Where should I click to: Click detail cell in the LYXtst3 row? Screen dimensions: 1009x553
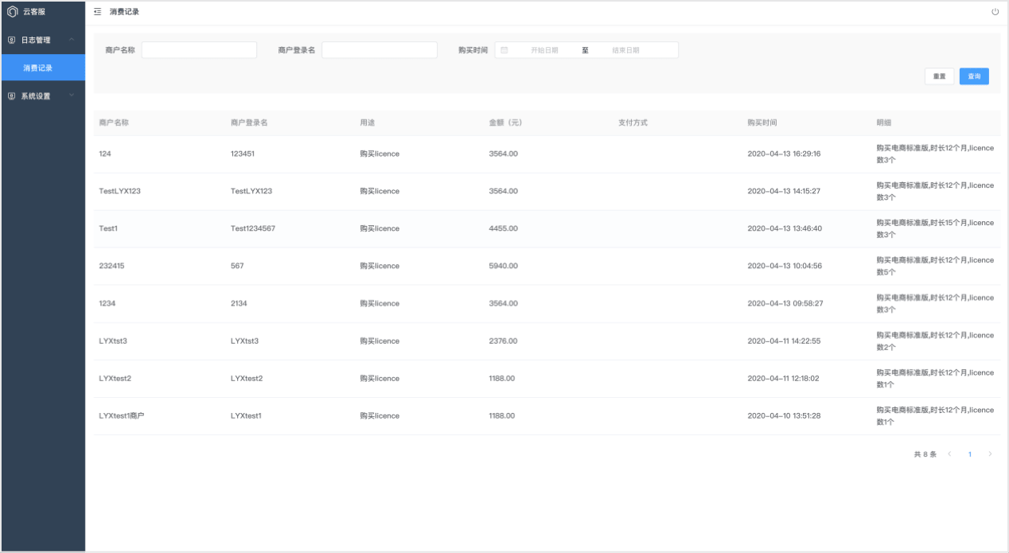point(935,341)
